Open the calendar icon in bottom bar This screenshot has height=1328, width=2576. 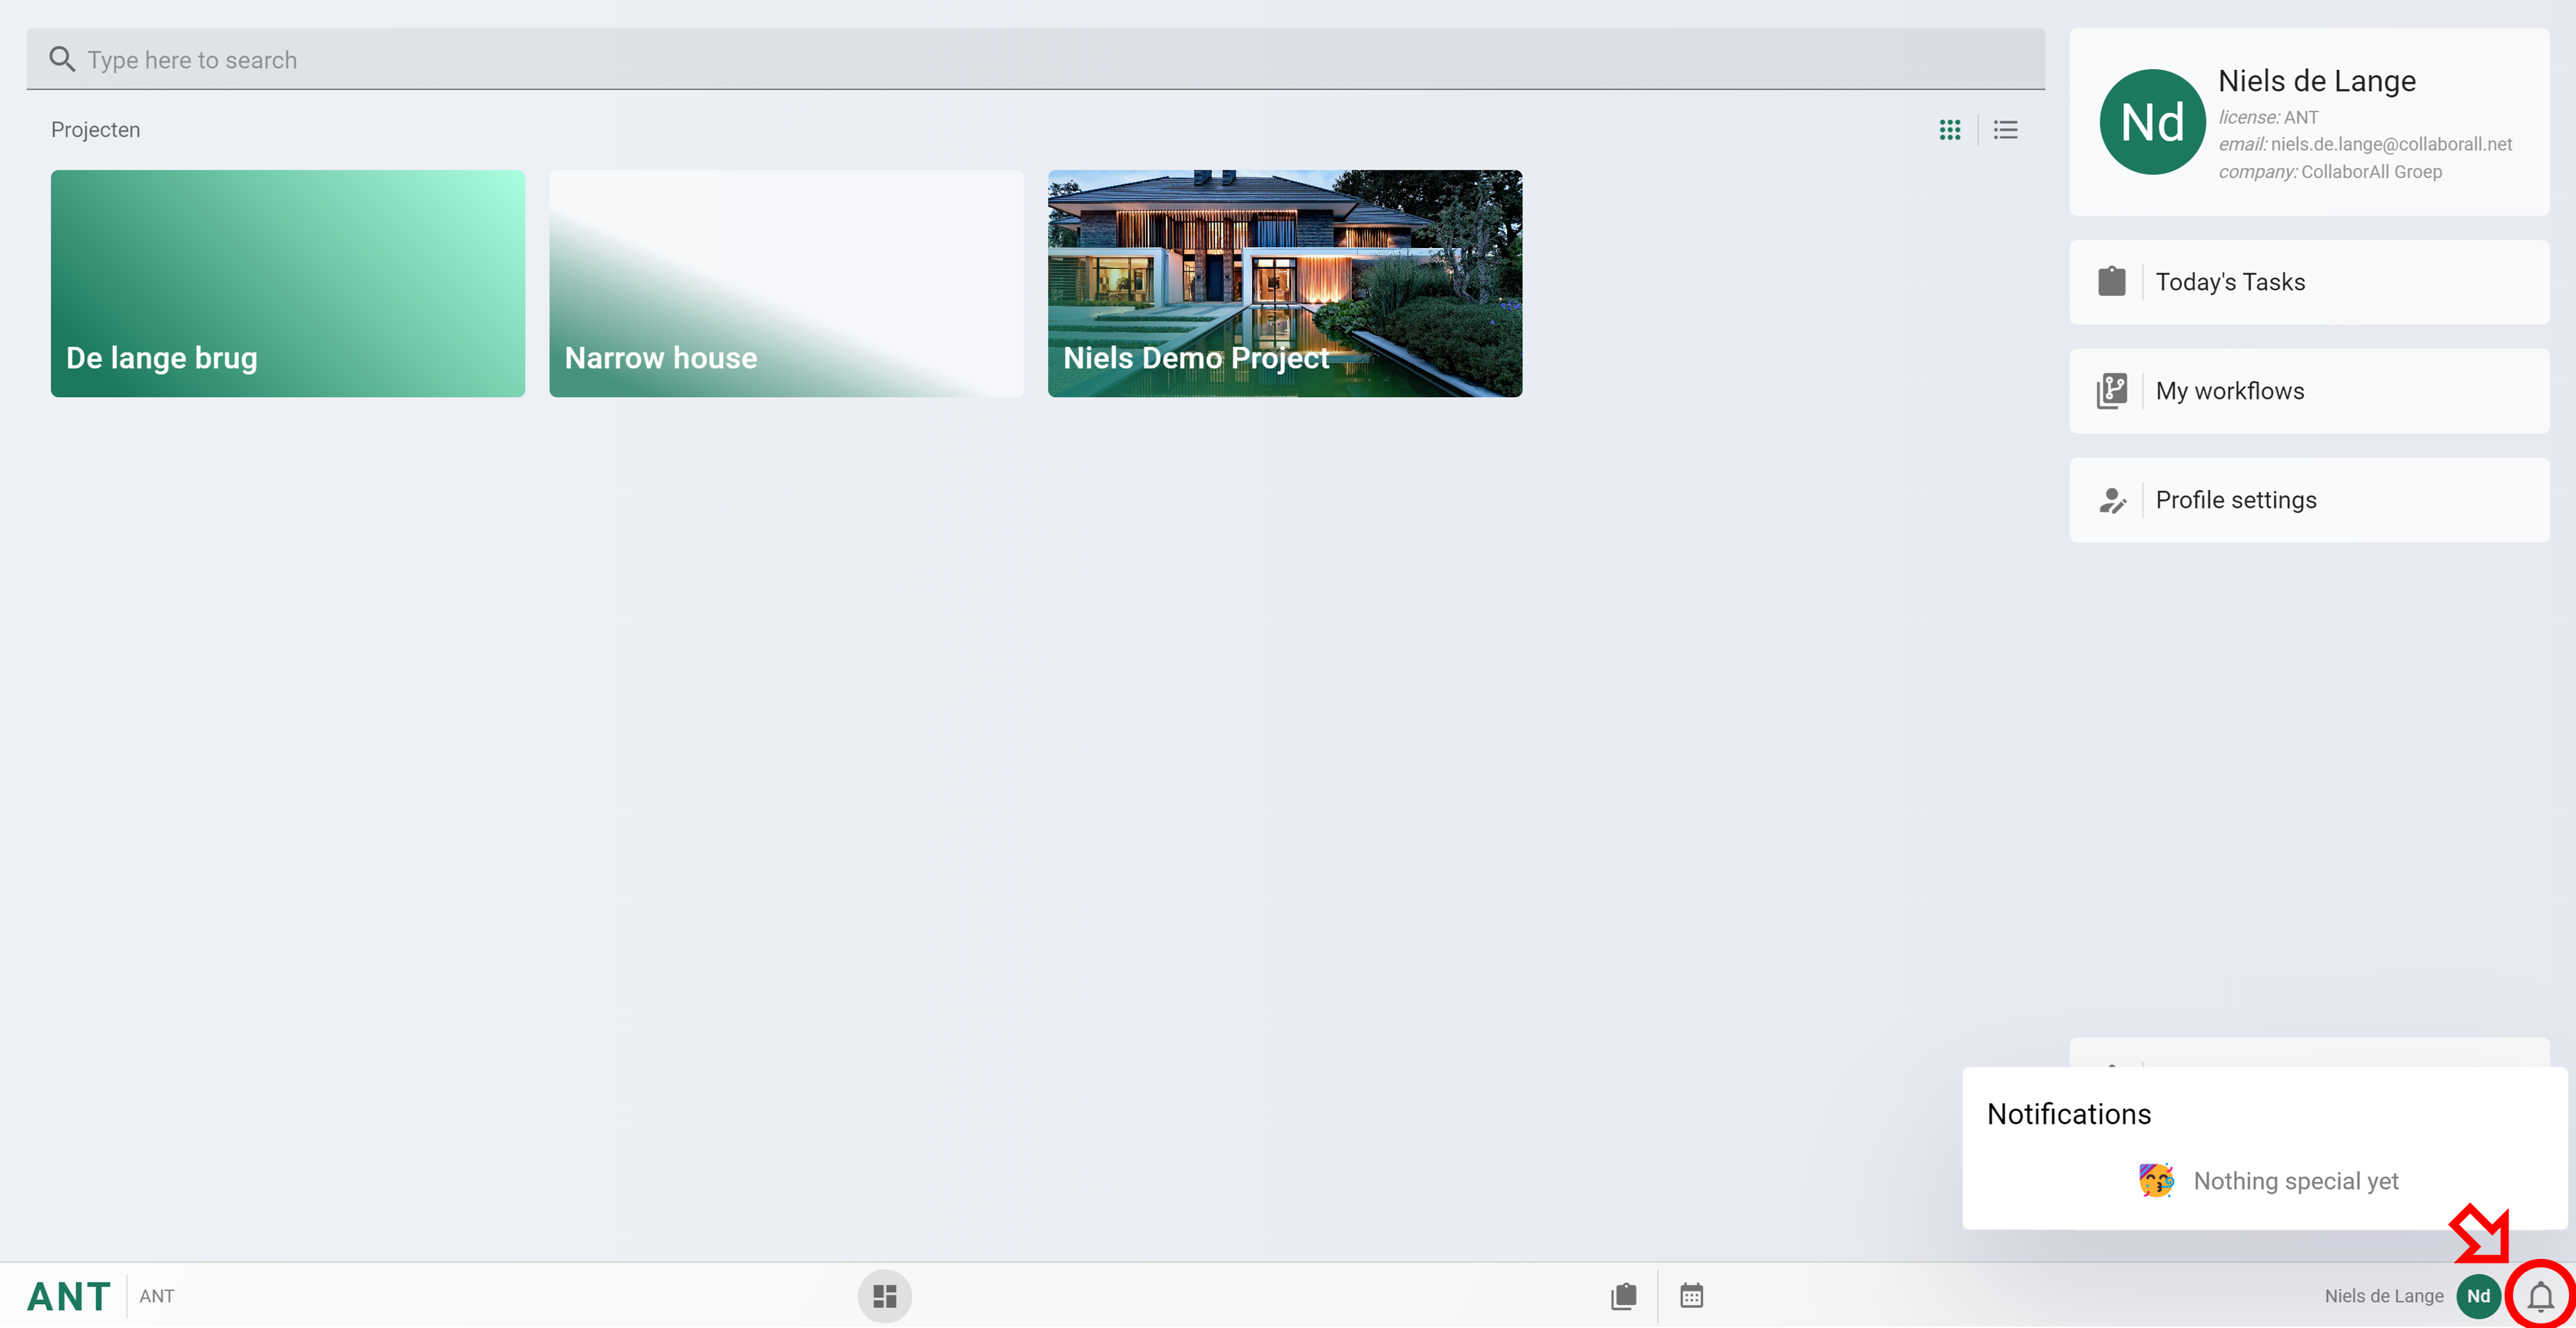pos(1691,1296)
